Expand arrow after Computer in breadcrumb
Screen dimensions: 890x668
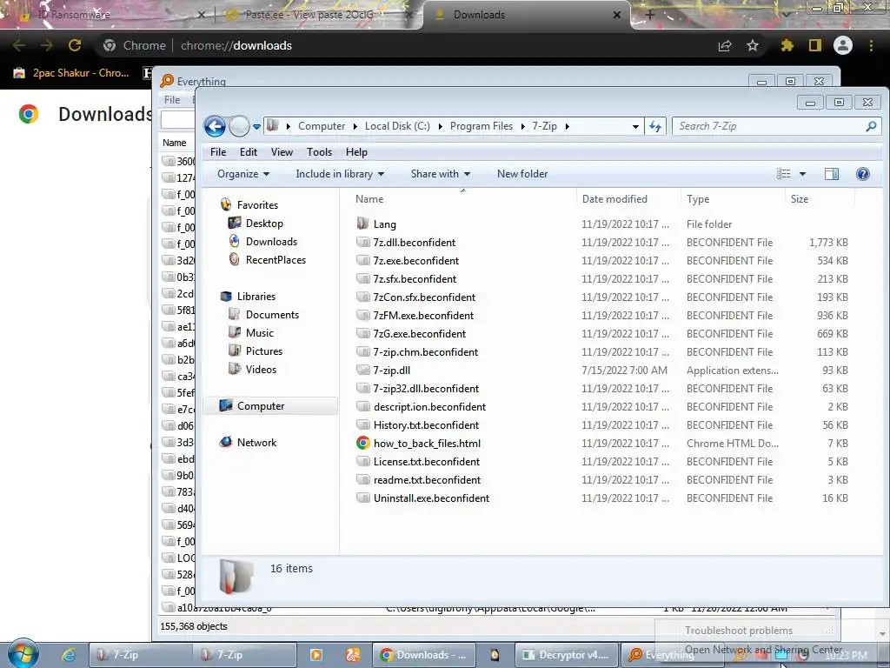(x=355, y=126)
